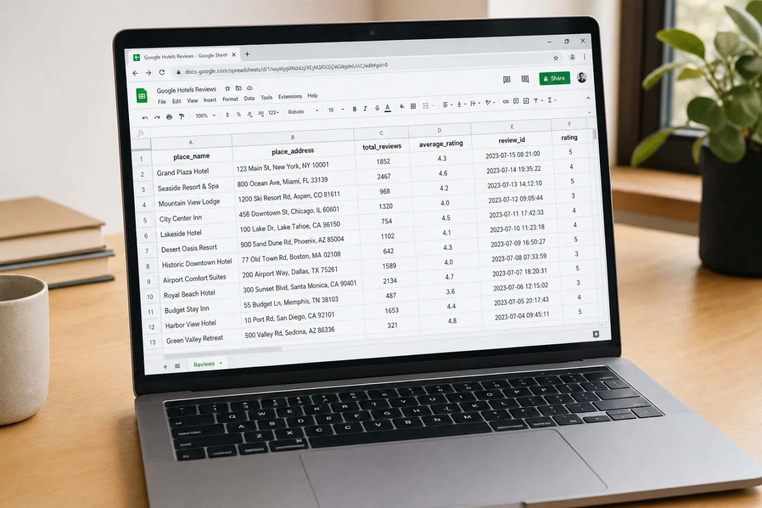Open the text color picker
This screenshot has width=762, height=508.
click(388, 108)
